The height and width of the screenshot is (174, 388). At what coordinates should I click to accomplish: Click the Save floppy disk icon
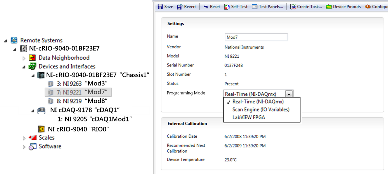(160, 7)
